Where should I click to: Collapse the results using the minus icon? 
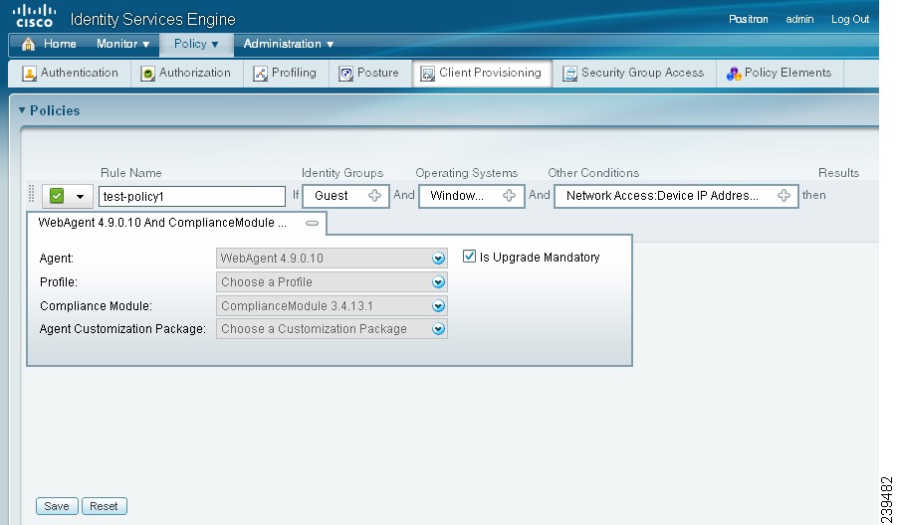click(312, 224)
